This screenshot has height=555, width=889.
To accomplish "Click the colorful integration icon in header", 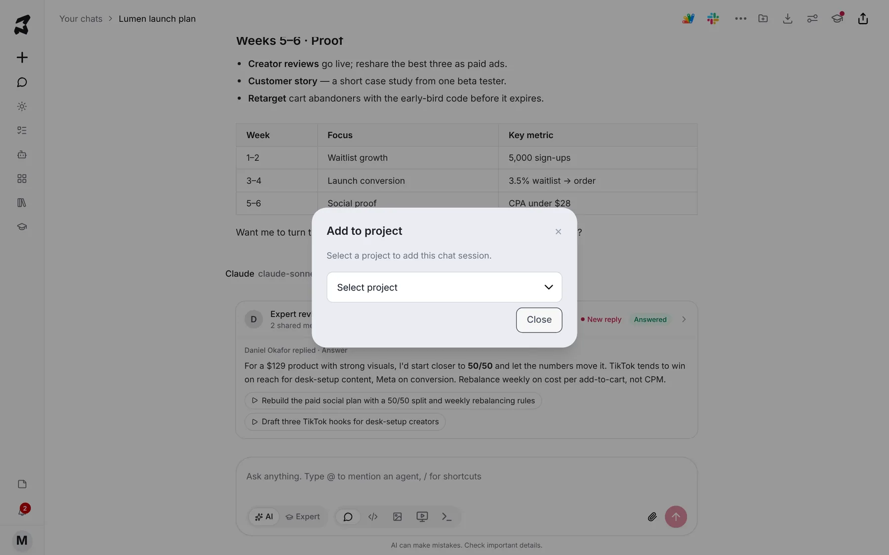I will coord(688,19).
